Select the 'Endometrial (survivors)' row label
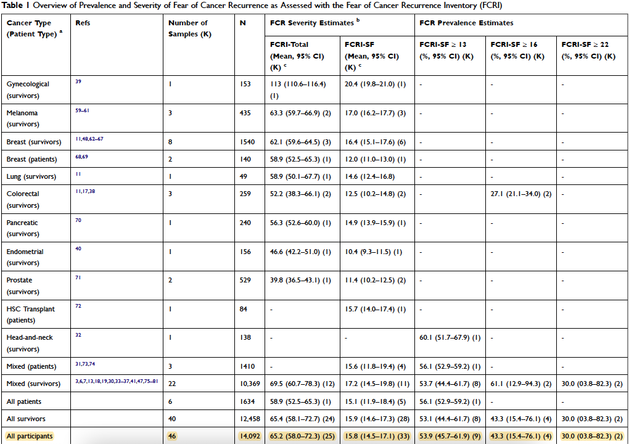This screenshot has width=629, height=444. (x=25, y=257)
